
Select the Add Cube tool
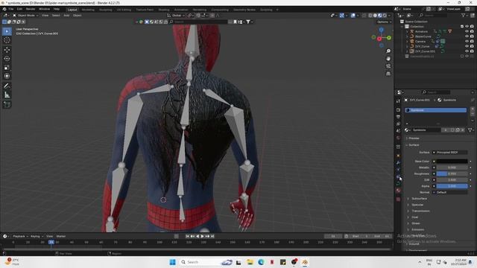7,104
